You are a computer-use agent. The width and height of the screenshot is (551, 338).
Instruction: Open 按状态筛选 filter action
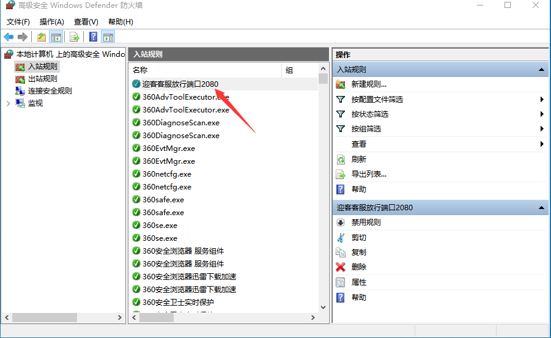pyautogui.click(x=369, y=114)
